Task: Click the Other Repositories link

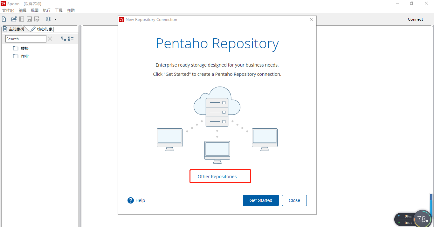Action: (x=217, y=177)
